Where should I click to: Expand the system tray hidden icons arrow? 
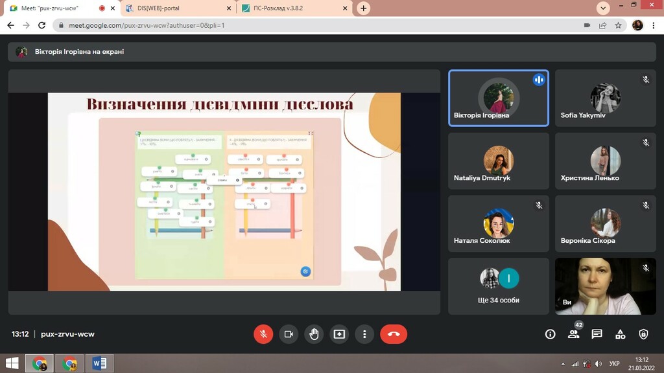pyautogui.click(x=563, y=364)
